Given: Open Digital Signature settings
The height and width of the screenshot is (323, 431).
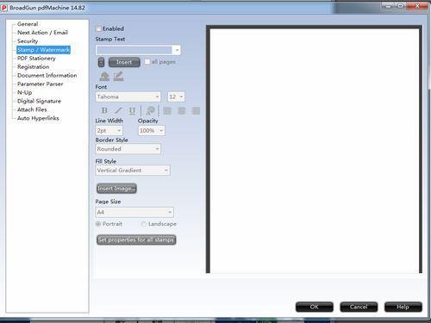Looking at the screenshot, I should (39, 101).
